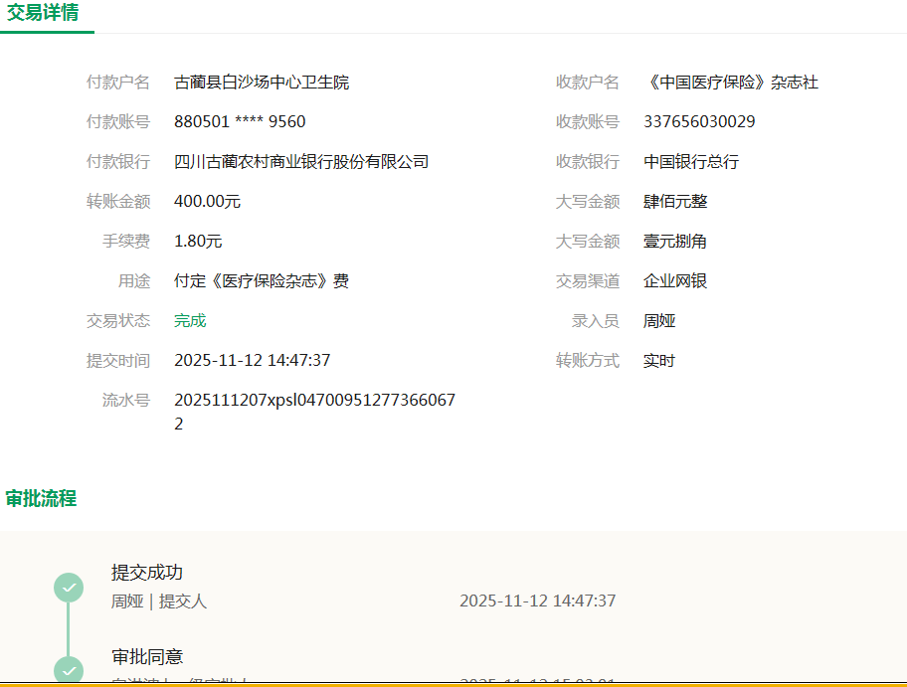Click the masked payer account number 880501 **** 9560
This screenshot has height=687, width=907.
click(x=240, y=122)
